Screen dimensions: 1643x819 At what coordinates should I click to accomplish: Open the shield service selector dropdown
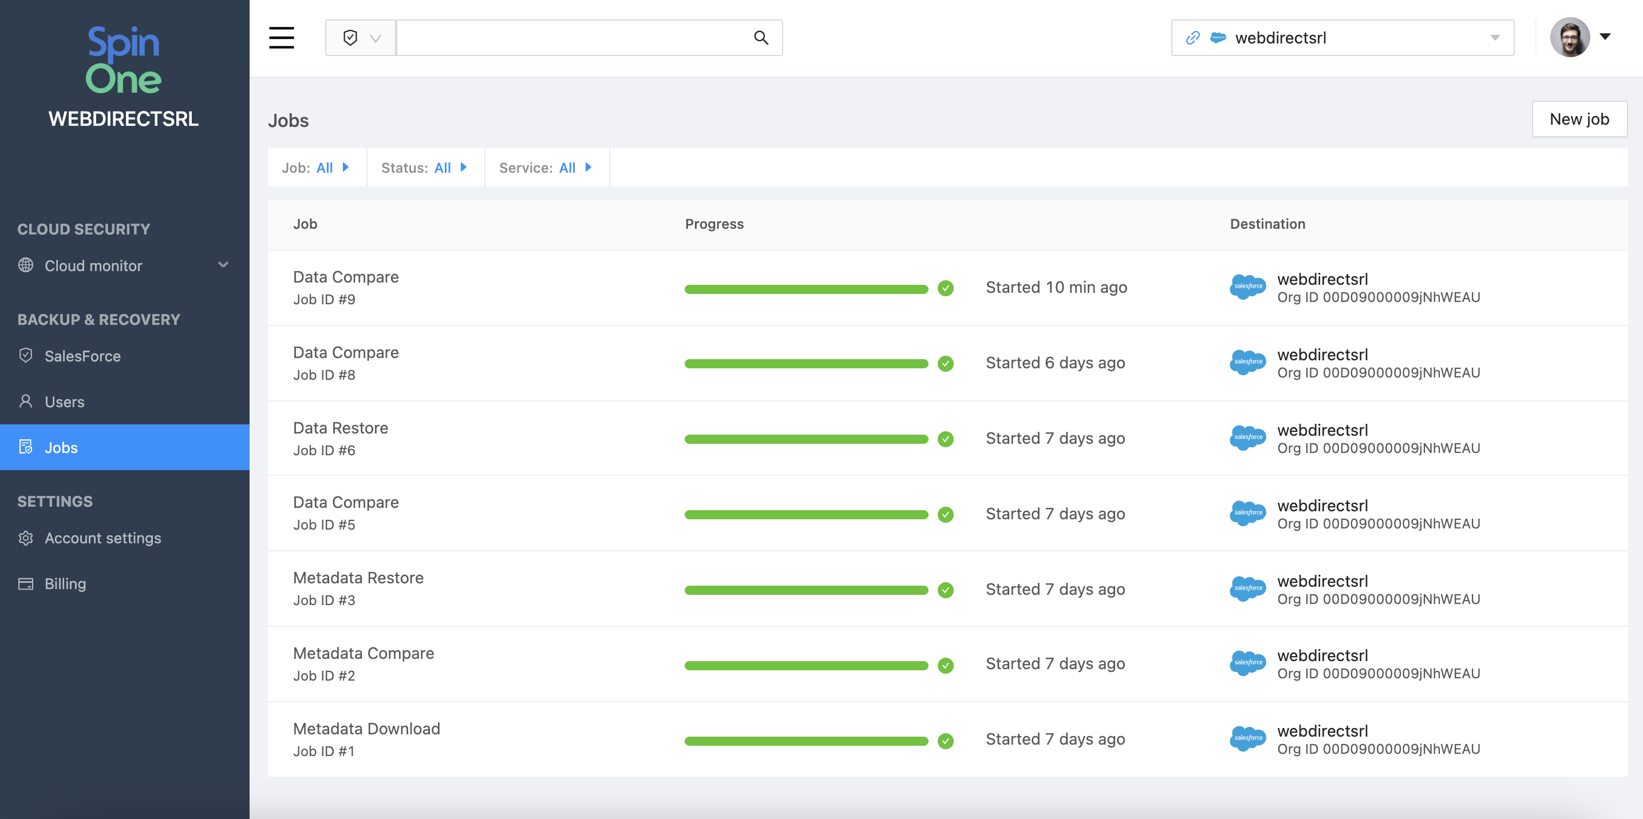click(361, 38)
